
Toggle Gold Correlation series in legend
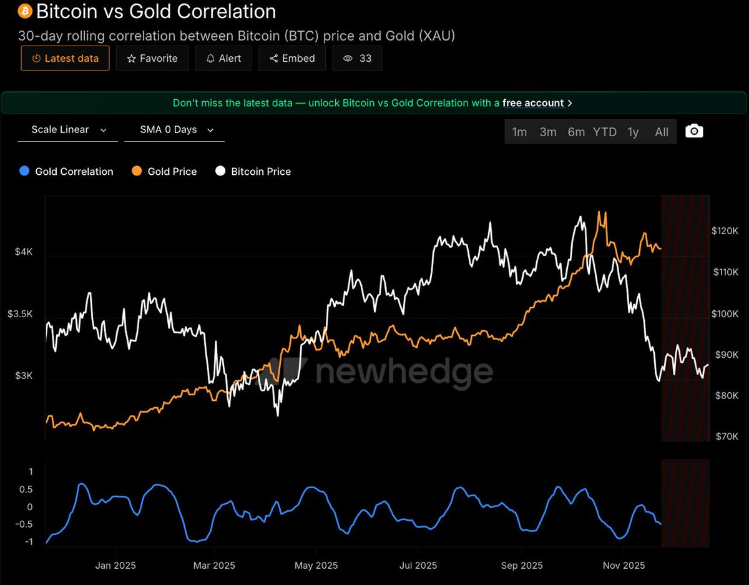[x=67, y=171]
